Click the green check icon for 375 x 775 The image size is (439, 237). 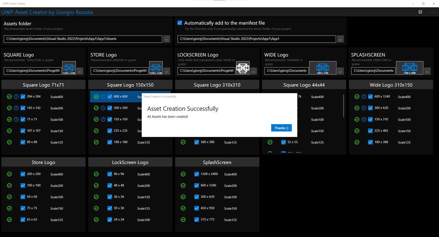point(183,219)
